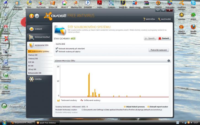Select Mailový štít in sidebar
Viewport: 200px width, 125px height.
click(40, 55)
